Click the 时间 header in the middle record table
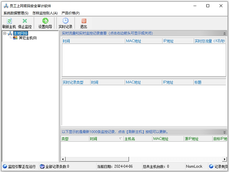 click(107, 82)
